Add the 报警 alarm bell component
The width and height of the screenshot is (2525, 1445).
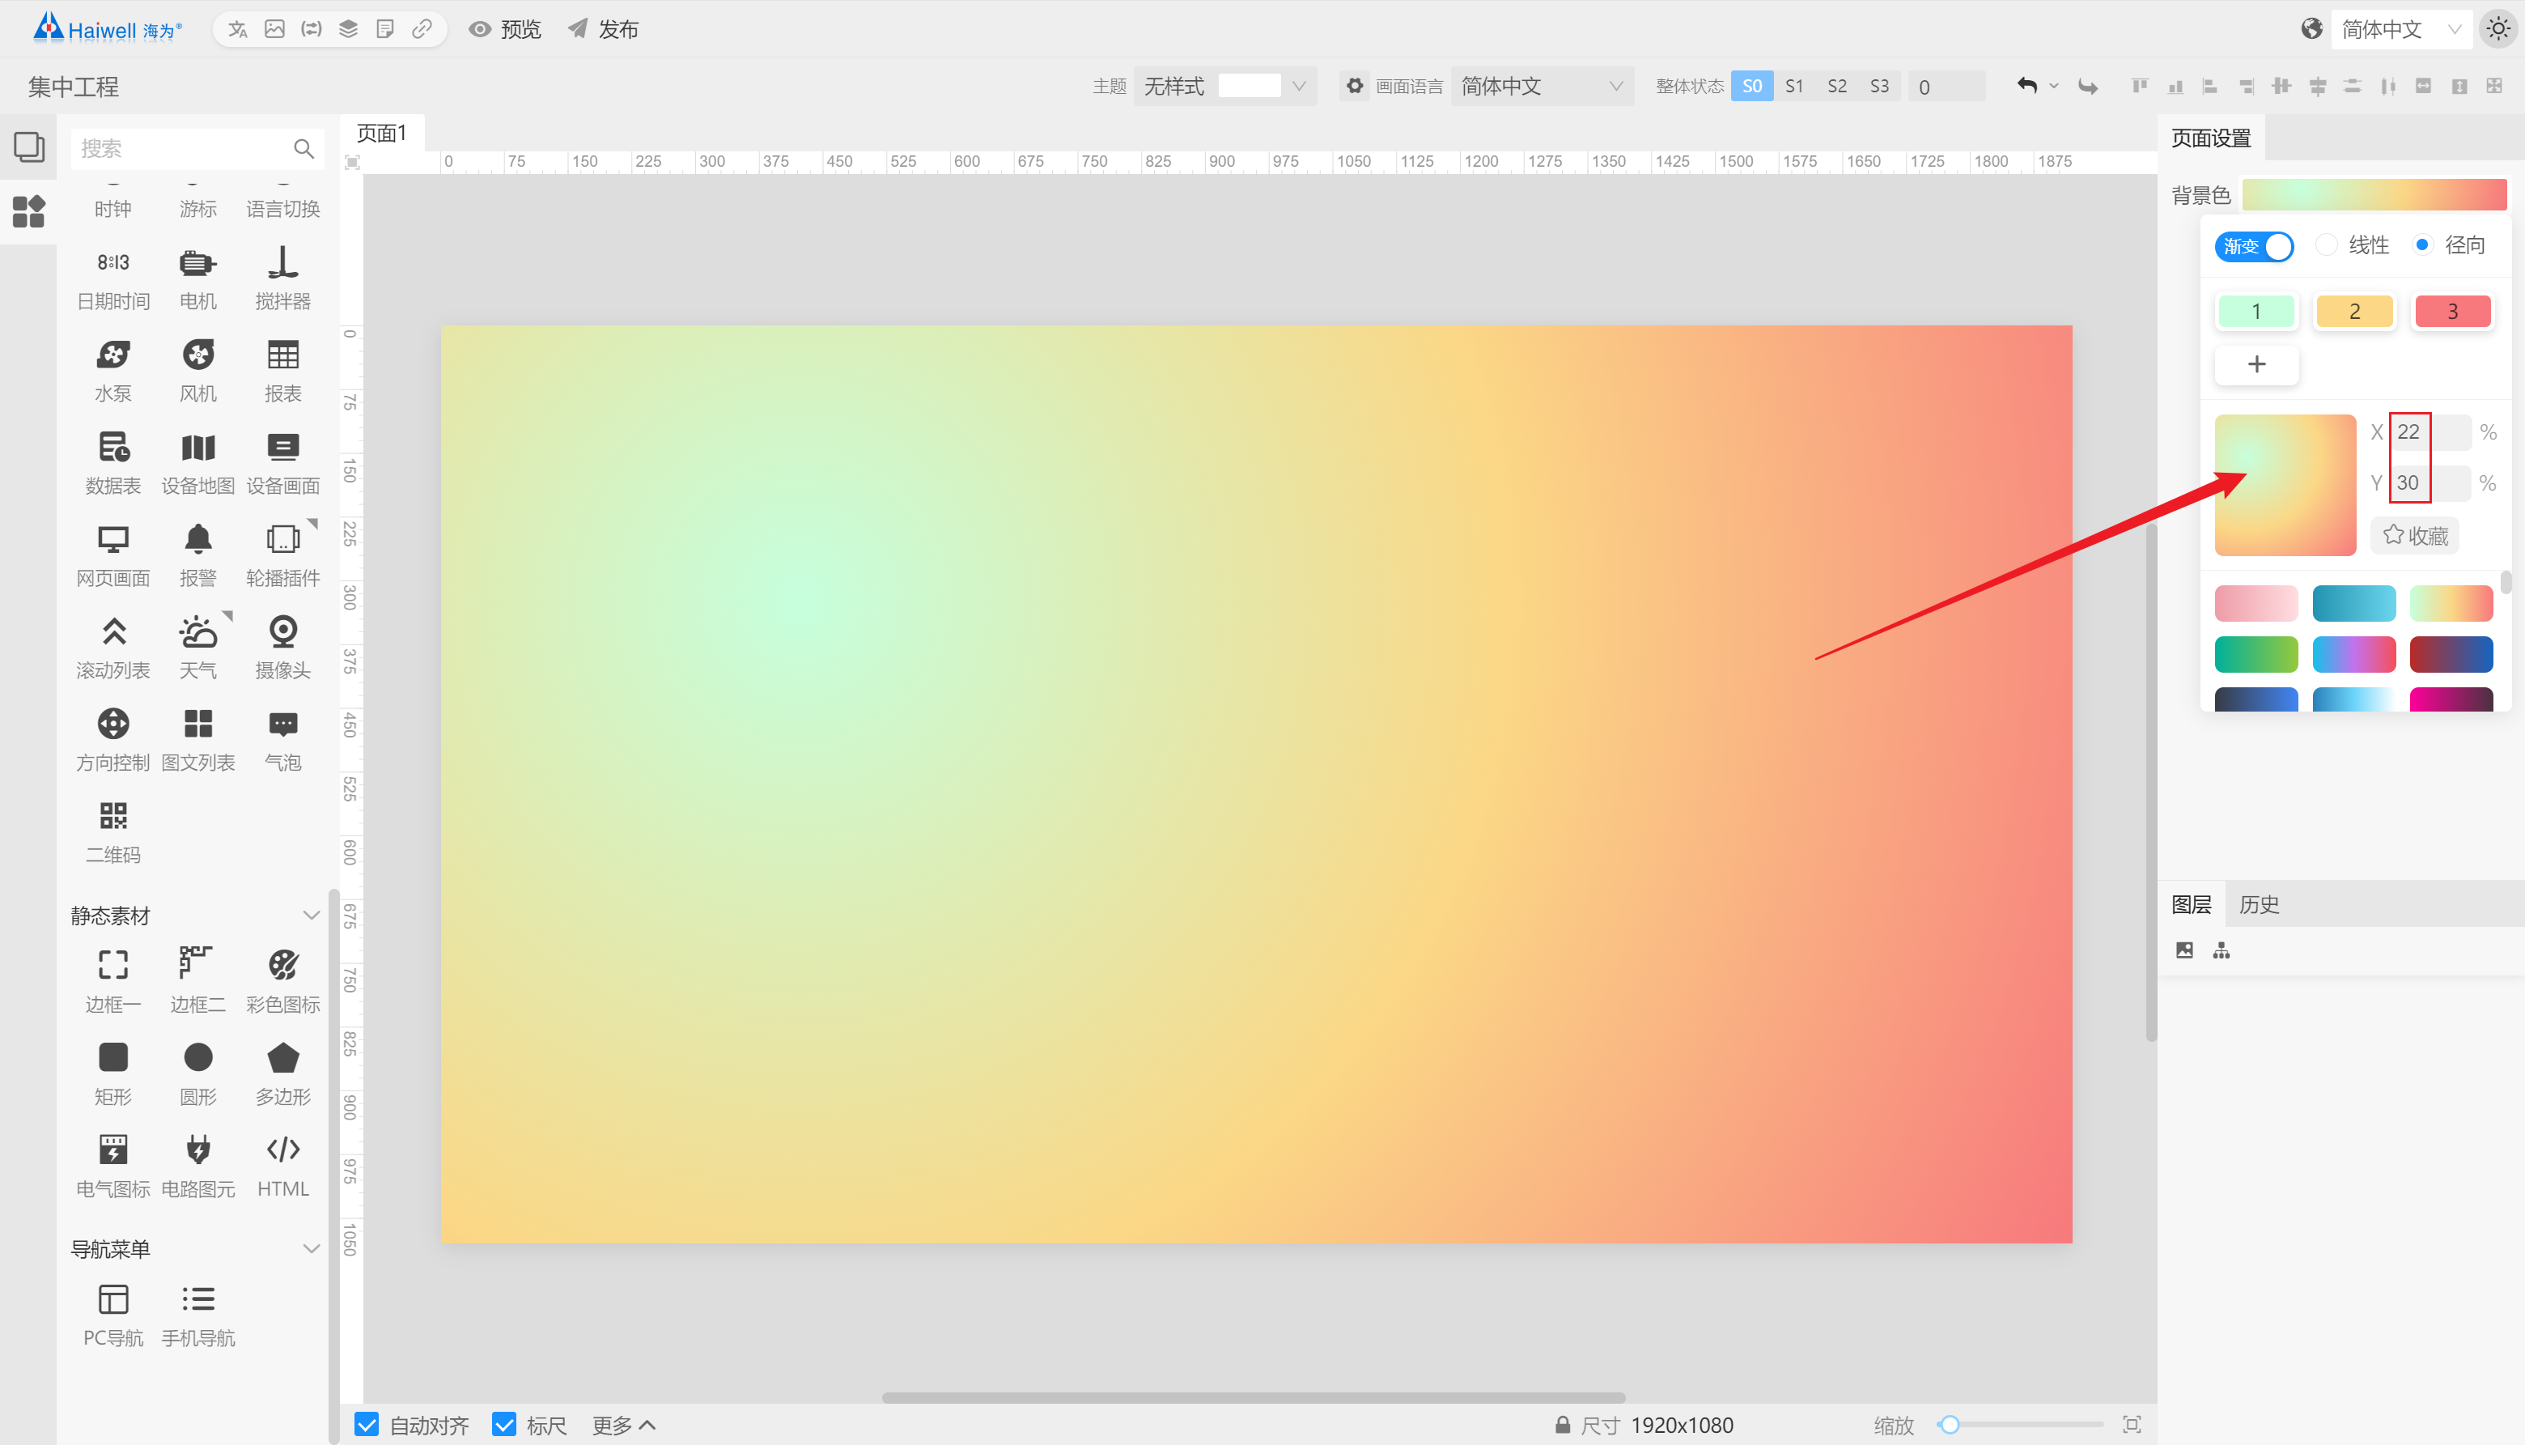coord(197,555)
